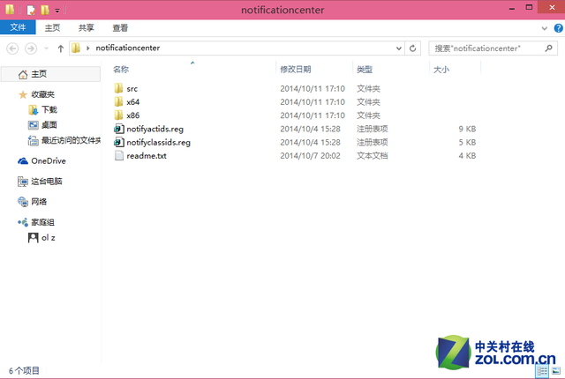
Task: Open the recent locations dropdown arrow
Action: coord(46,48)
